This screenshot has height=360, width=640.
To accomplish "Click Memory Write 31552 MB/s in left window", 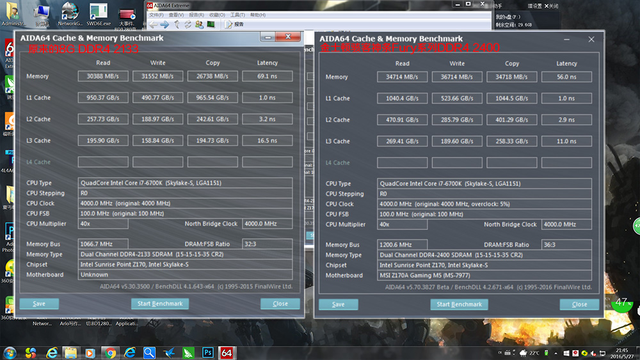I will [x=157, y=76].
